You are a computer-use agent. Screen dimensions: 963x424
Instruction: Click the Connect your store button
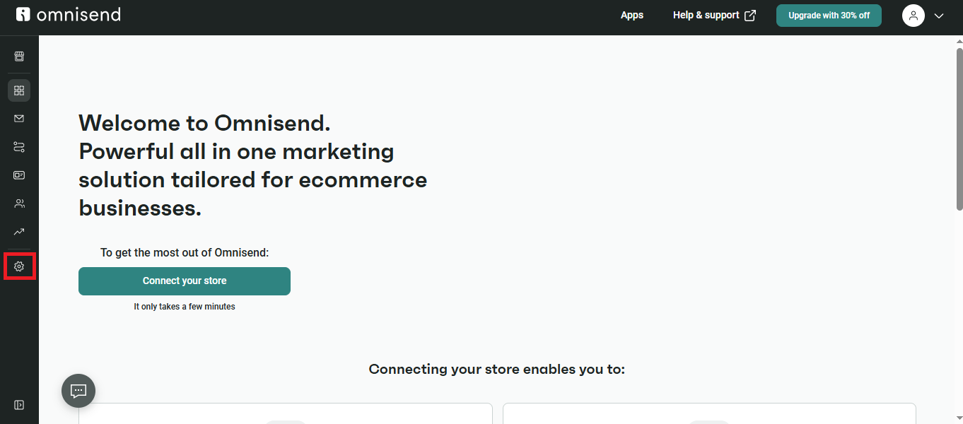[185, 281]
